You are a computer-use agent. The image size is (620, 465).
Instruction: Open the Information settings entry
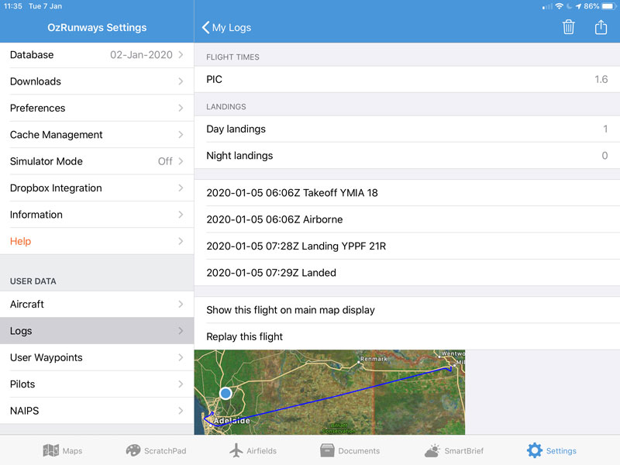point(97,215)
